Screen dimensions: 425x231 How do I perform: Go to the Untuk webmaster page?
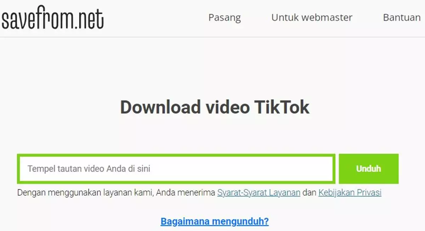(x=312, y=18)
